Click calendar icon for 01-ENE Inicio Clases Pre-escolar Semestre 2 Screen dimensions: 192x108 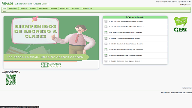(106, 44)
